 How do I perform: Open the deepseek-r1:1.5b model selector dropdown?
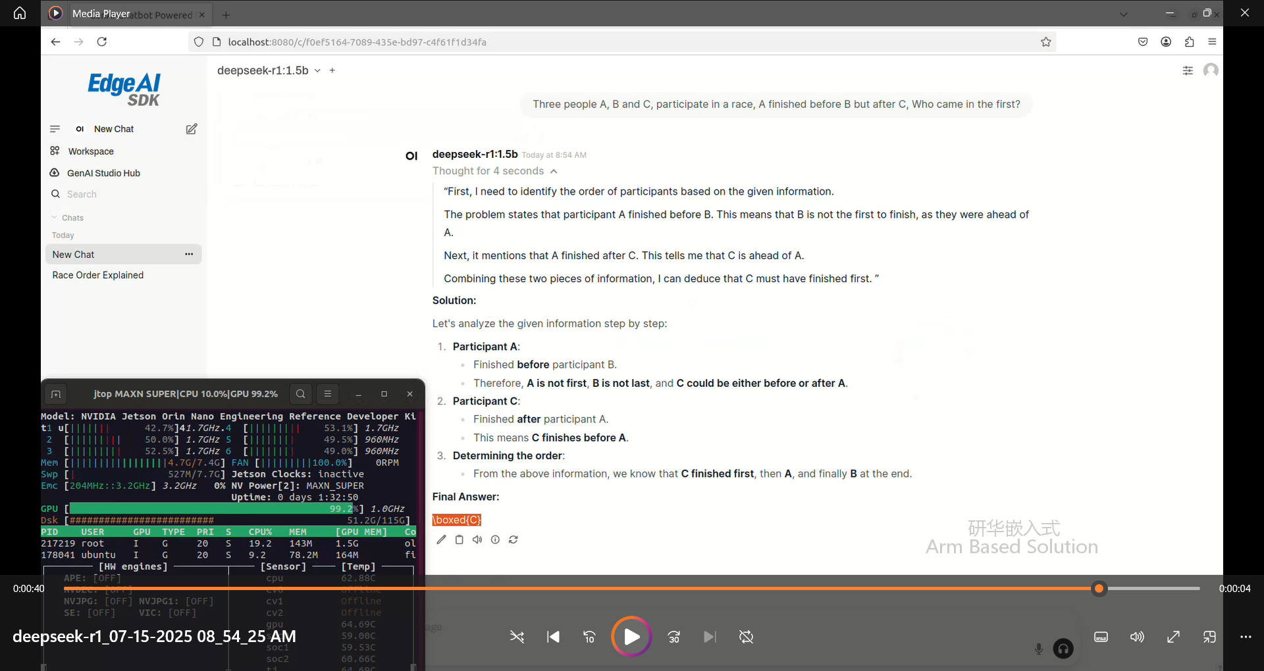[269, 70]
